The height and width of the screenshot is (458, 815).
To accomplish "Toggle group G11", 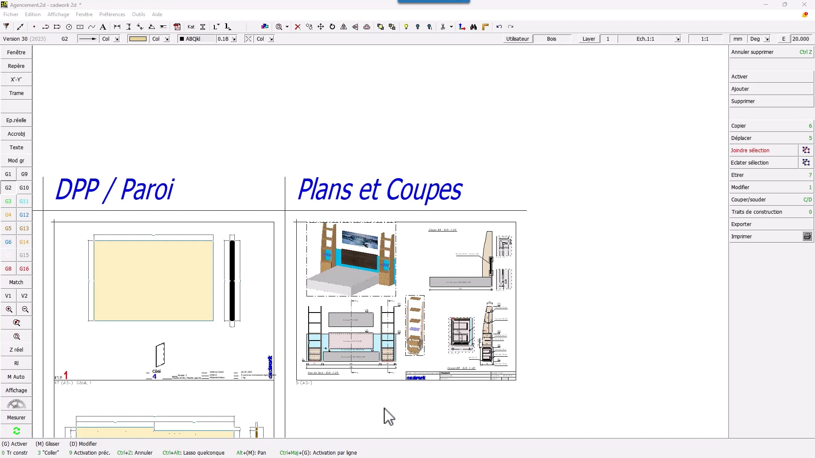I will point(24,201).
